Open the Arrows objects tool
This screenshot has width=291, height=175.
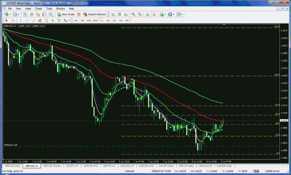coord(65,20)
